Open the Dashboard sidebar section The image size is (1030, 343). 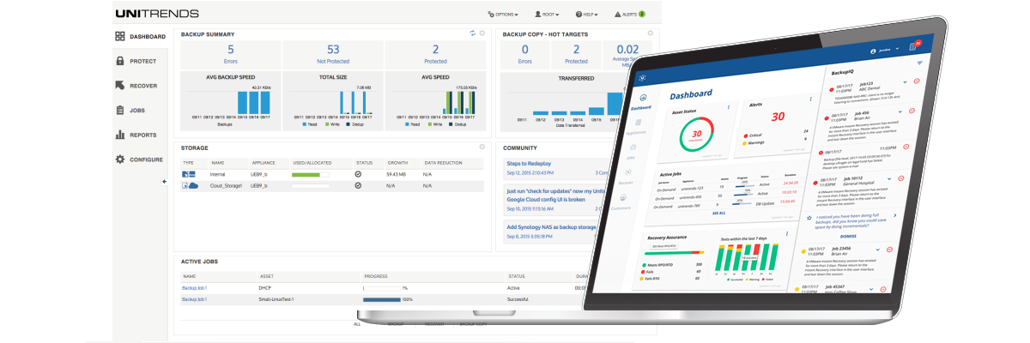pyautogui.click(x=140, y=37)
